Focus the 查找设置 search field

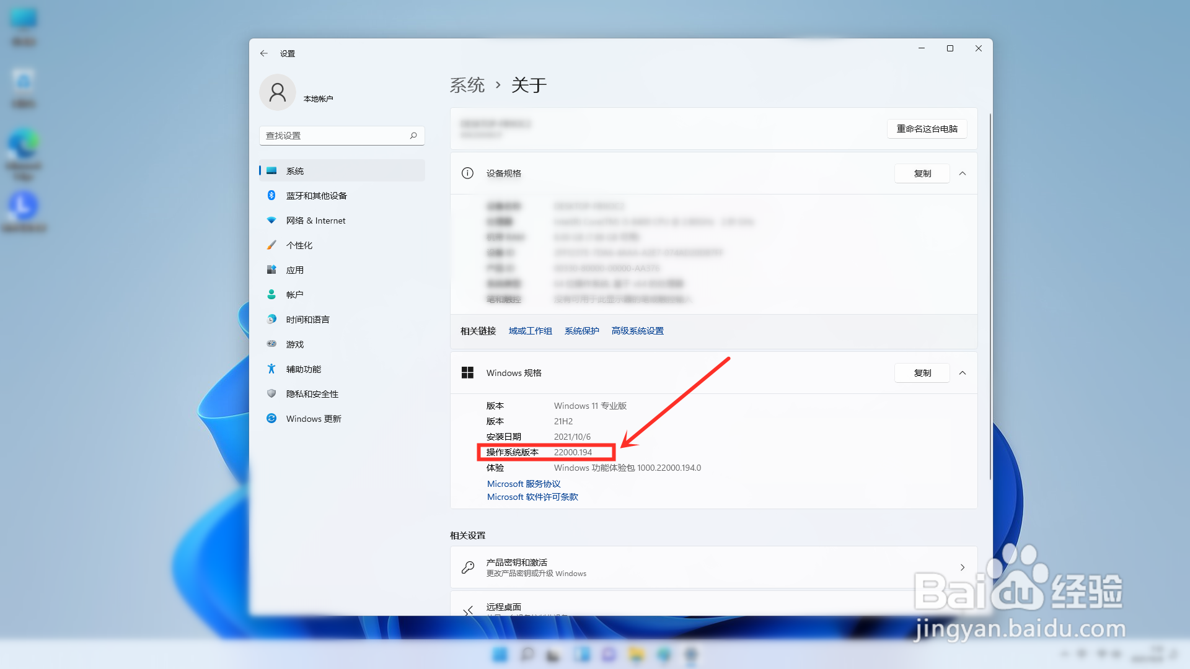342,136
